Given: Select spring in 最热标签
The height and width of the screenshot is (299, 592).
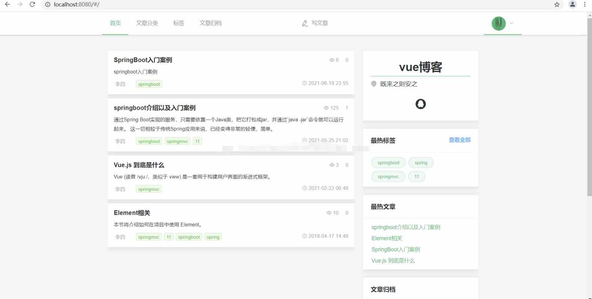Looking at the screenshot, I should point(421,163).
